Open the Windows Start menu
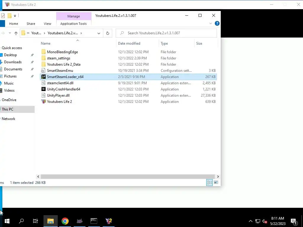The height and width of the screenshot is (227, 303). (x=7, y=221)
